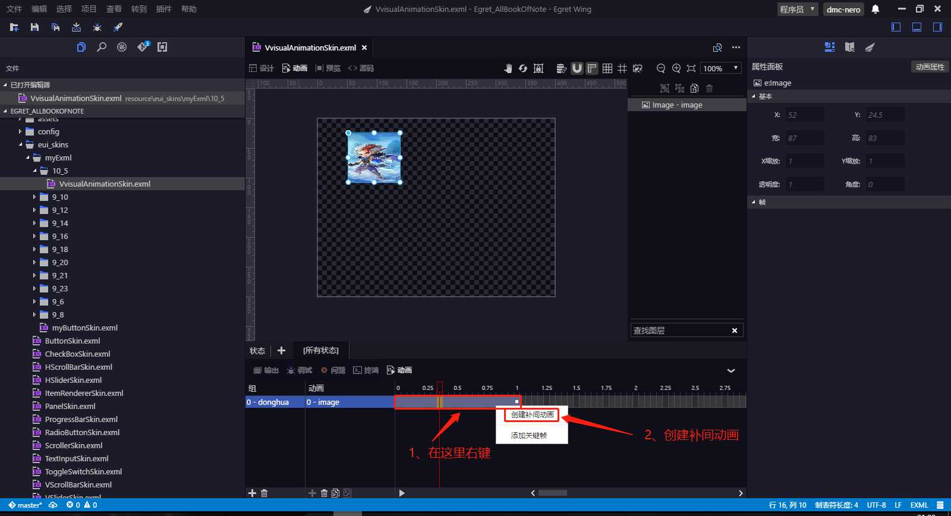Choose 添加关键帧 from context menu
The height and width of the screenshot is (516, 951).
(x=529, y=435)
